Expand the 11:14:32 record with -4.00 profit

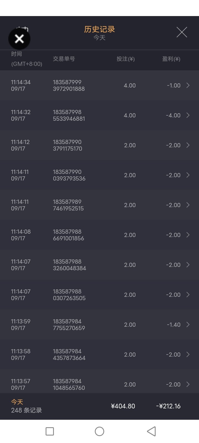pos(188,115)
